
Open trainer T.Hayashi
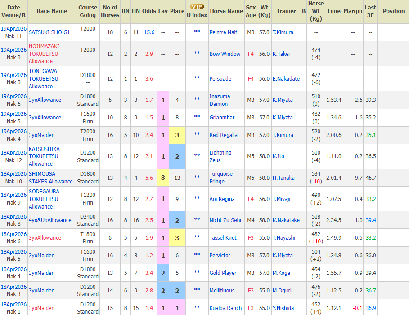click(284, 237)
